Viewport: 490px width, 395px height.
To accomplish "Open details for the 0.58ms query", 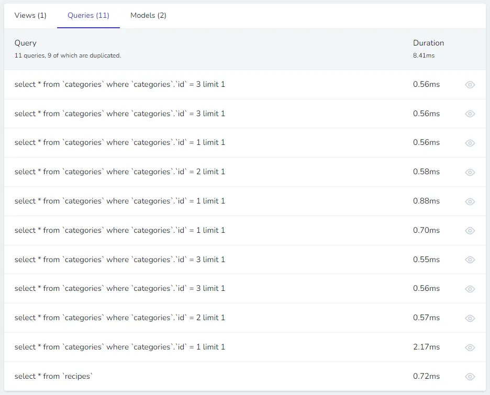I will pos(470,172).
